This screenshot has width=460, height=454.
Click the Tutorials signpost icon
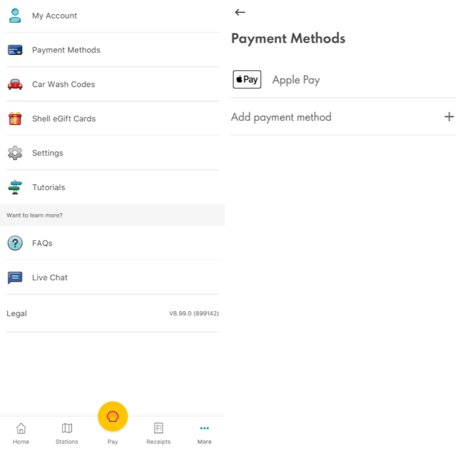click(x=15, y=187)
